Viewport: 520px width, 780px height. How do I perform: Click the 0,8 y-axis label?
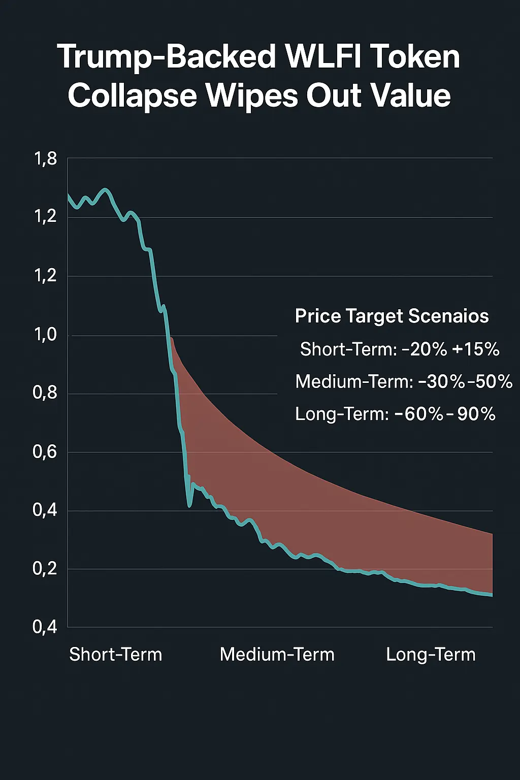[45, 393]
